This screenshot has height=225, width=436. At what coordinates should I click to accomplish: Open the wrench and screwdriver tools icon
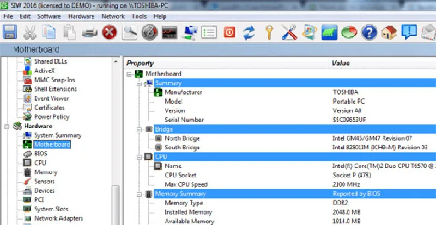pyautogui.click(x=289, y=32)
